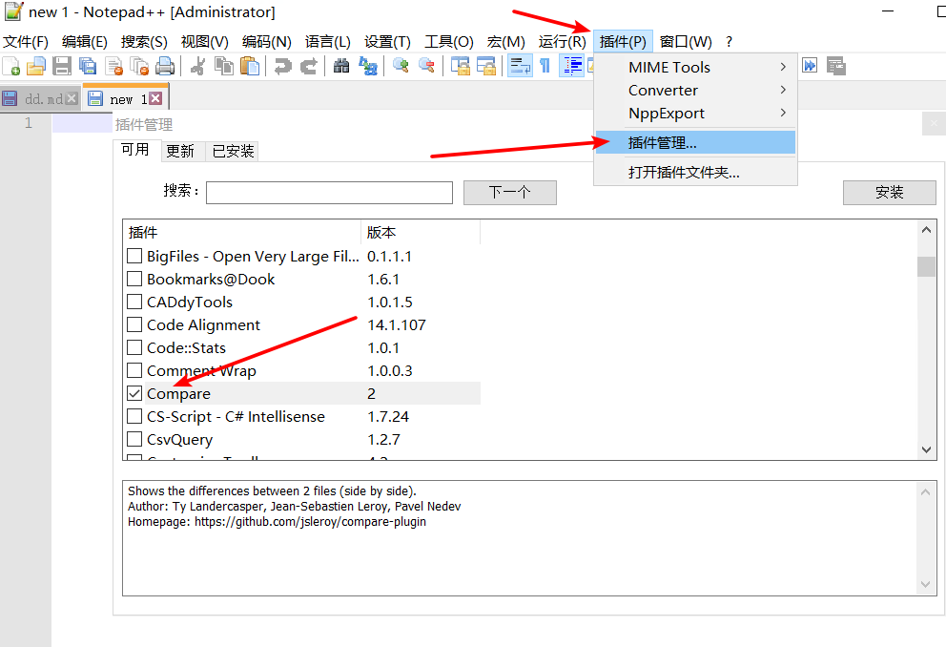Click the save recorded macro icon

tap(836, 66)
